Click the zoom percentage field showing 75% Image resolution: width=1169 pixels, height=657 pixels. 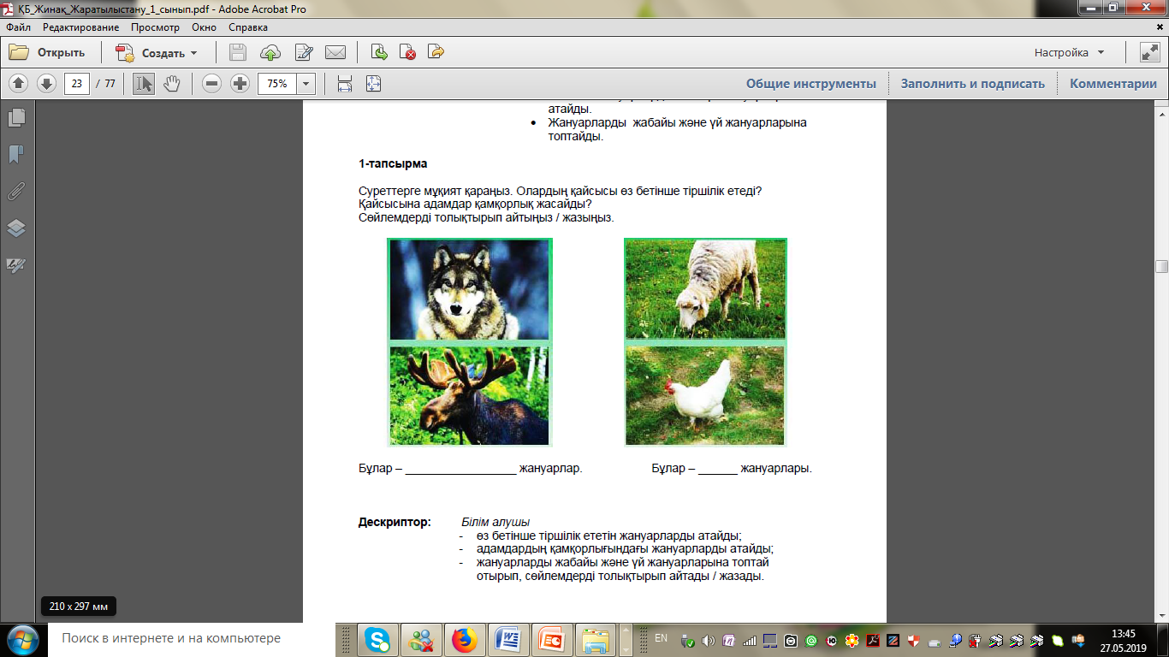point(277,84)
